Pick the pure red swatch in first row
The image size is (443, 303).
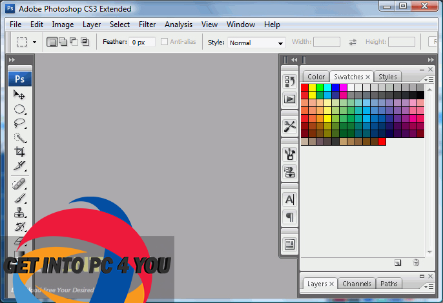(305, 87)
